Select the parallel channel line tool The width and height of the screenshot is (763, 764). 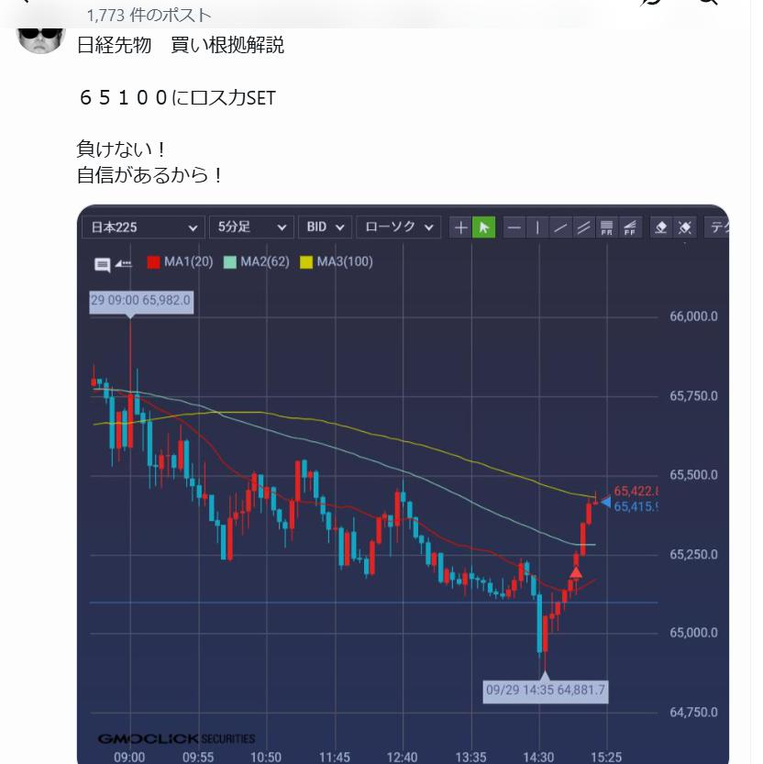pos(583,227)
